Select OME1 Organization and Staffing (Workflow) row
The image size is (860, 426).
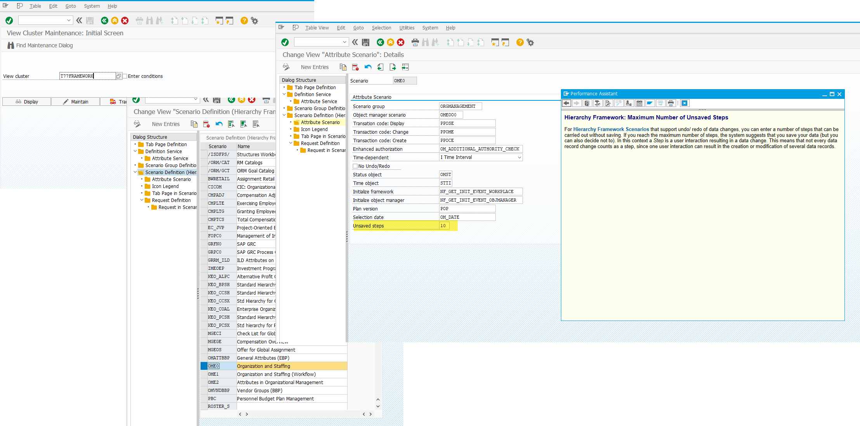273,374
